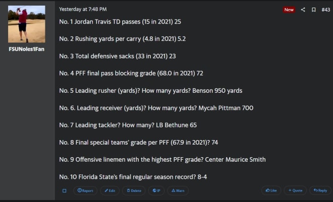Bookmark this post with the bookmark icon
The height and width of the screenshot is (202, 333).
[314, 10]
